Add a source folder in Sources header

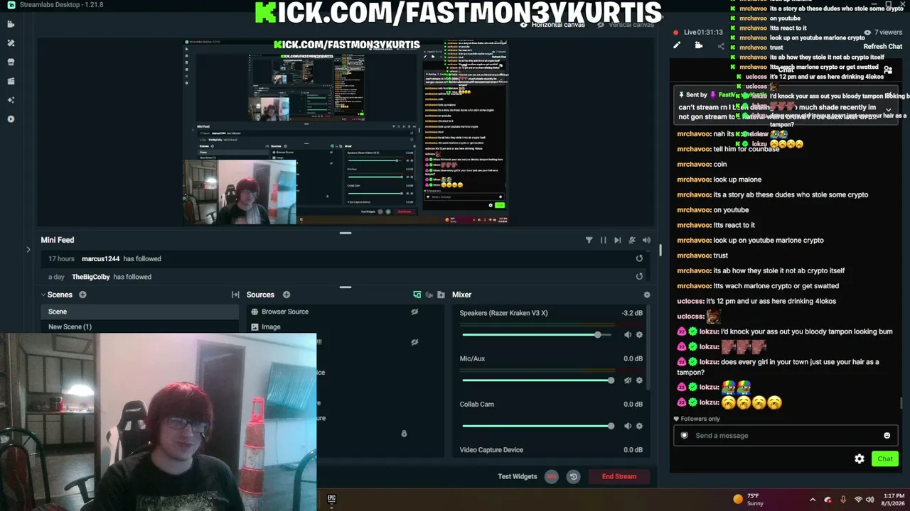441,295
